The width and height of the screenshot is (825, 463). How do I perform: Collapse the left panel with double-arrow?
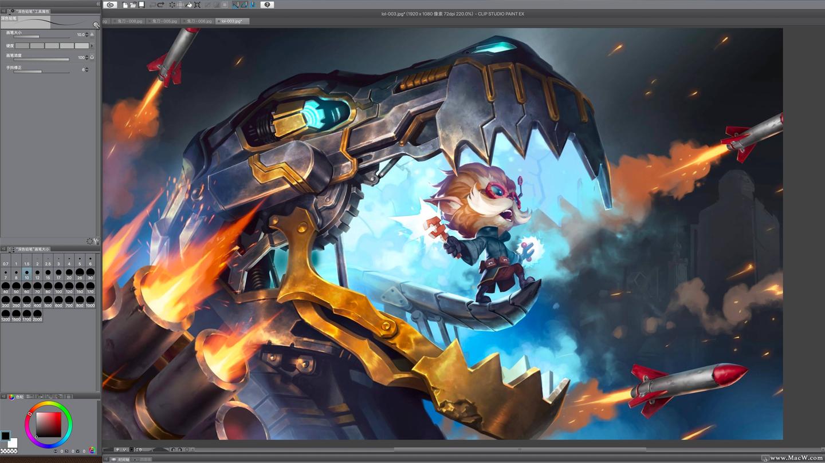pyautogui.click(x=99, y=4)
